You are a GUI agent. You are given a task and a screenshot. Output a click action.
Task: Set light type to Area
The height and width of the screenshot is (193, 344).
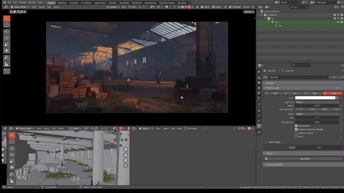[x=332, y=93]
